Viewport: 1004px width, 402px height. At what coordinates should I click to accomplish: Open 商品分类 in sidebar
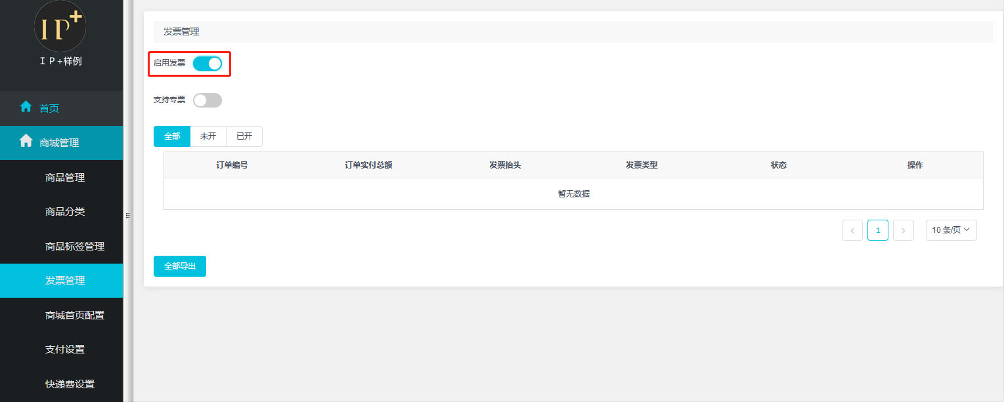[65, 212]
